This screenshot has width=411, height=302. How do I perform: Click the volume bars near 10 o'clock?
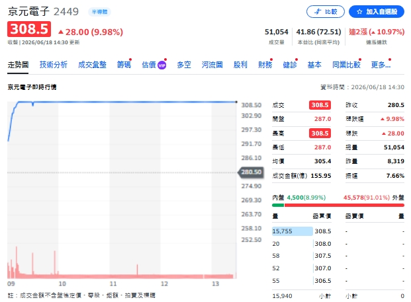point(56,264)
